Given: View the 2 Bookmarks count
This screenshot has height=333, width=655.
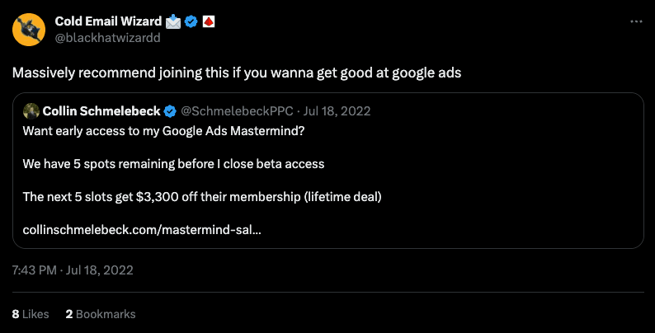Looking at the screenshot, I should tap(101, 313).
